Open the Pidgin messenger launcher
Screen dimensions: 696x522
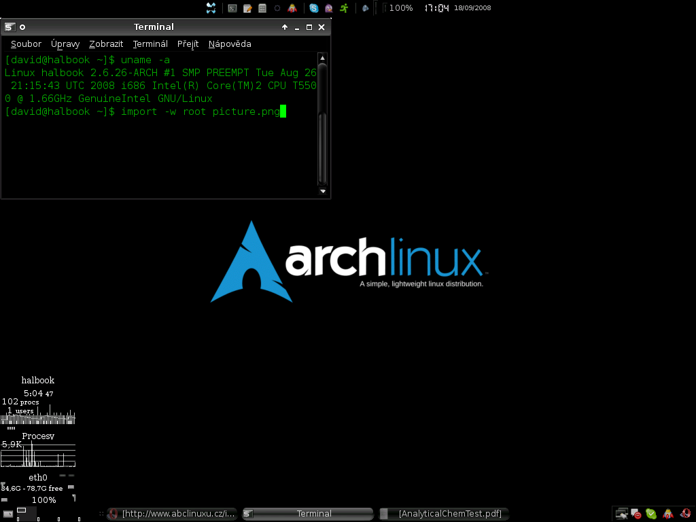pyautogui.click(x=328, y=8)
